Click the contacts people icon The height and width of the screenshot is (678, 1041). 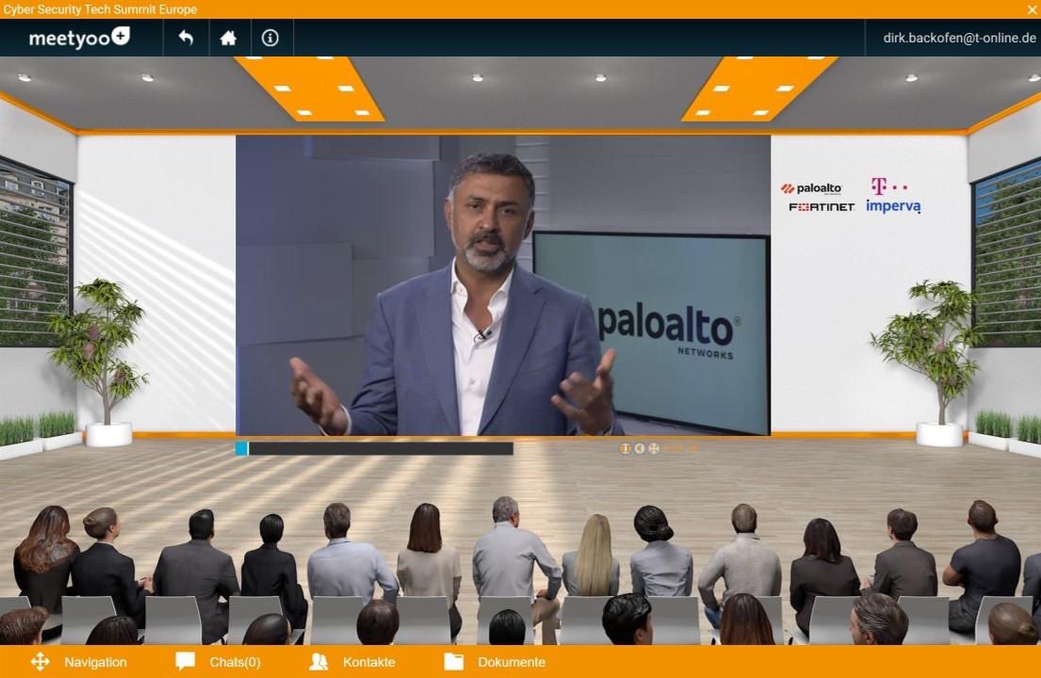318,662
